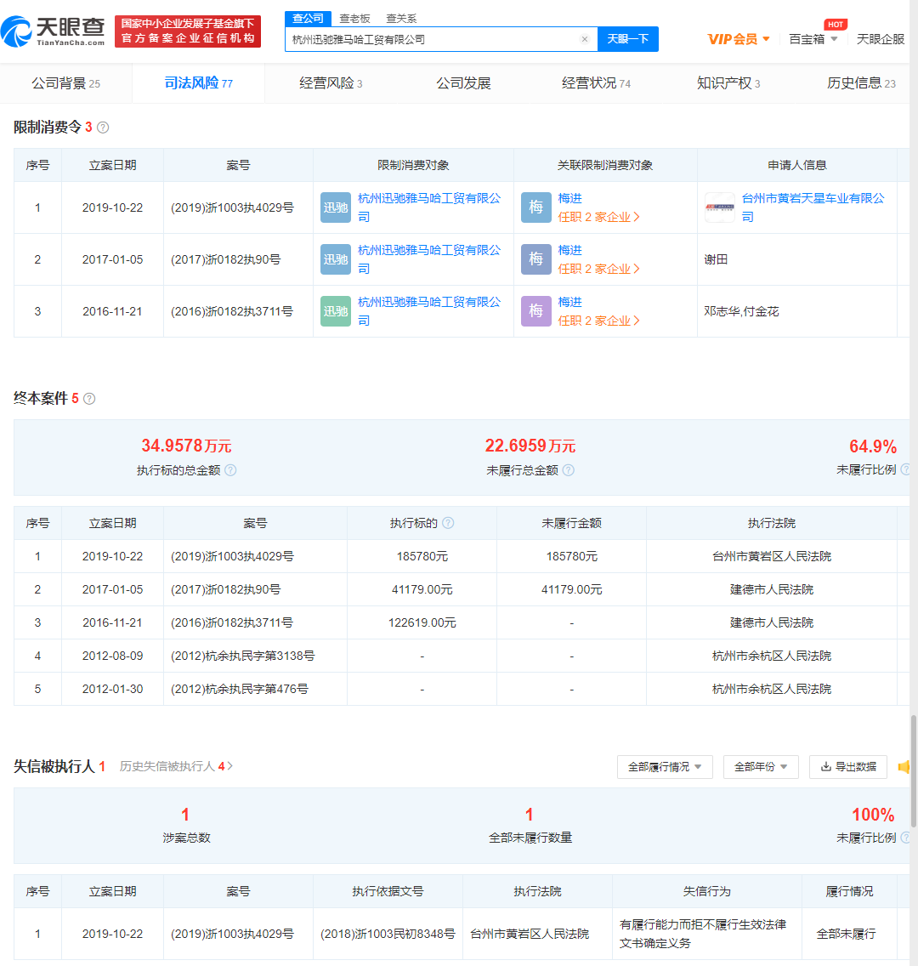The image size is (918, 966).
Task: Expand 任职 2 家企业 in row 3
Action: point(598,321)
